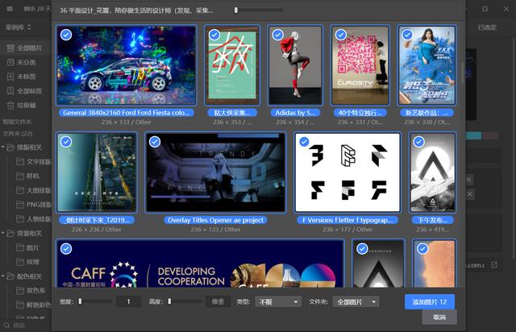Click the 高度 slider handle
This screenshot has height=332, width=516.
(169, 301)
